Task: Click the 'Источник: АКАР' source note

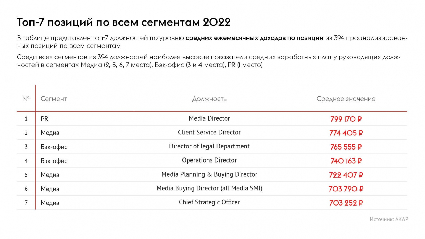Action: coord(389,219)
